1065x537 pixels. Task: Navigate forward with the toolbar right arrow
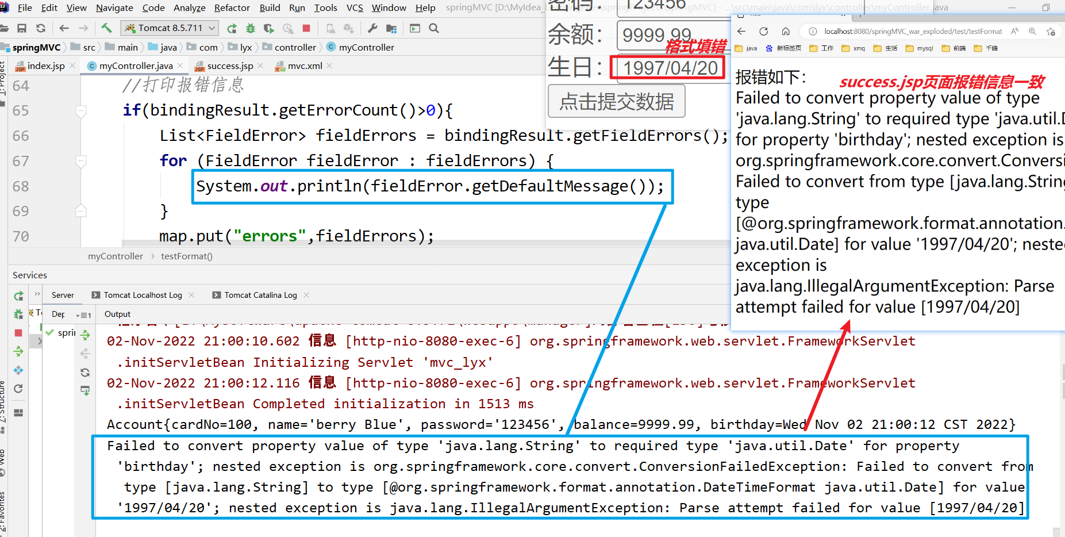(83, 28)
